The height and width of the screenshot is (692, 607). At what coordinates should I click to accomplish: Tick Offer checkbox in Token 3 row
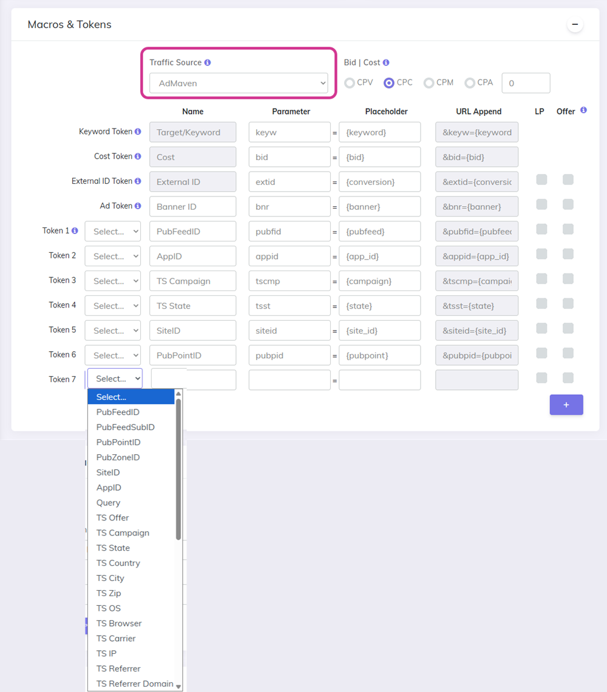[568, 279]
